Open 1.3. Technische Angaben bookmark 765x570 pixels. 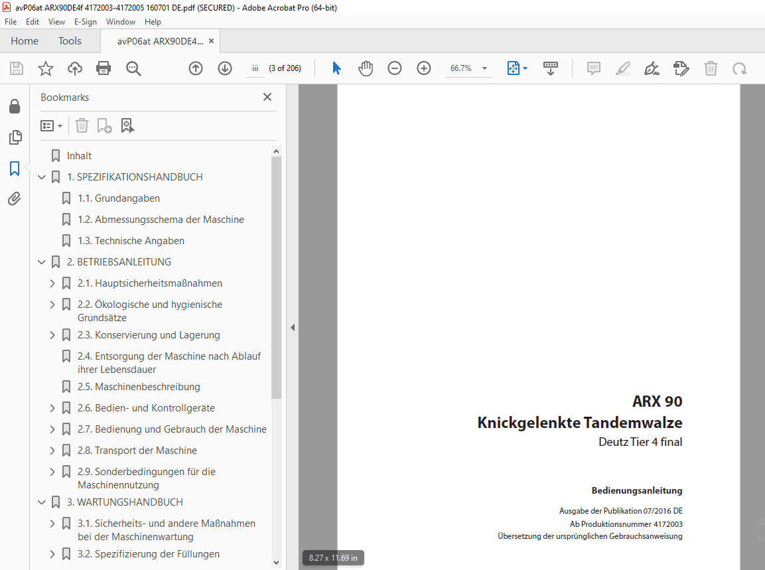(x=131, y=241)
